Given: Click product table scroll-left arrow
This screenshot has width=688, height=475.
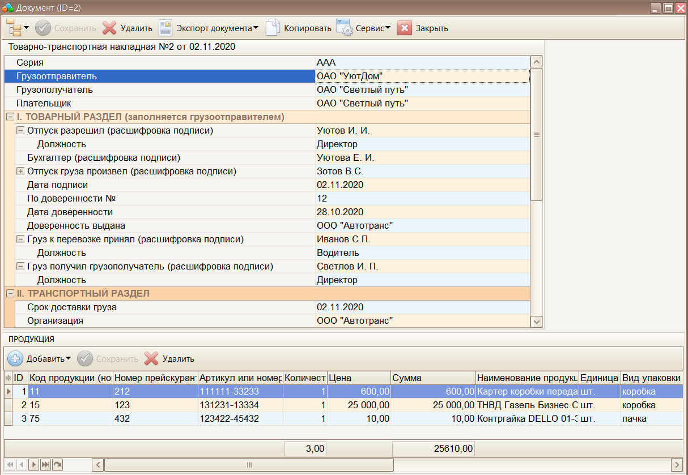Looking at the screenshot, I should click(x=97, y=465).
